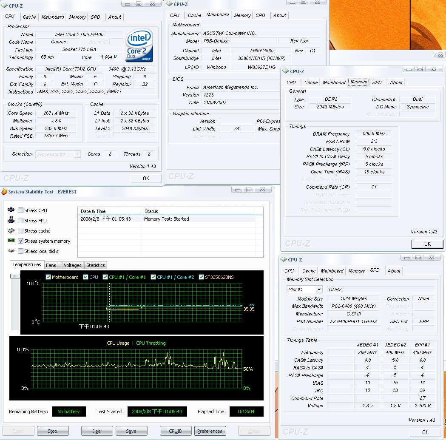Viewport: 446px width, 440px height.
Task: Click the title bar icon of the CPU-Z SPD window
Action: (284, 259)
